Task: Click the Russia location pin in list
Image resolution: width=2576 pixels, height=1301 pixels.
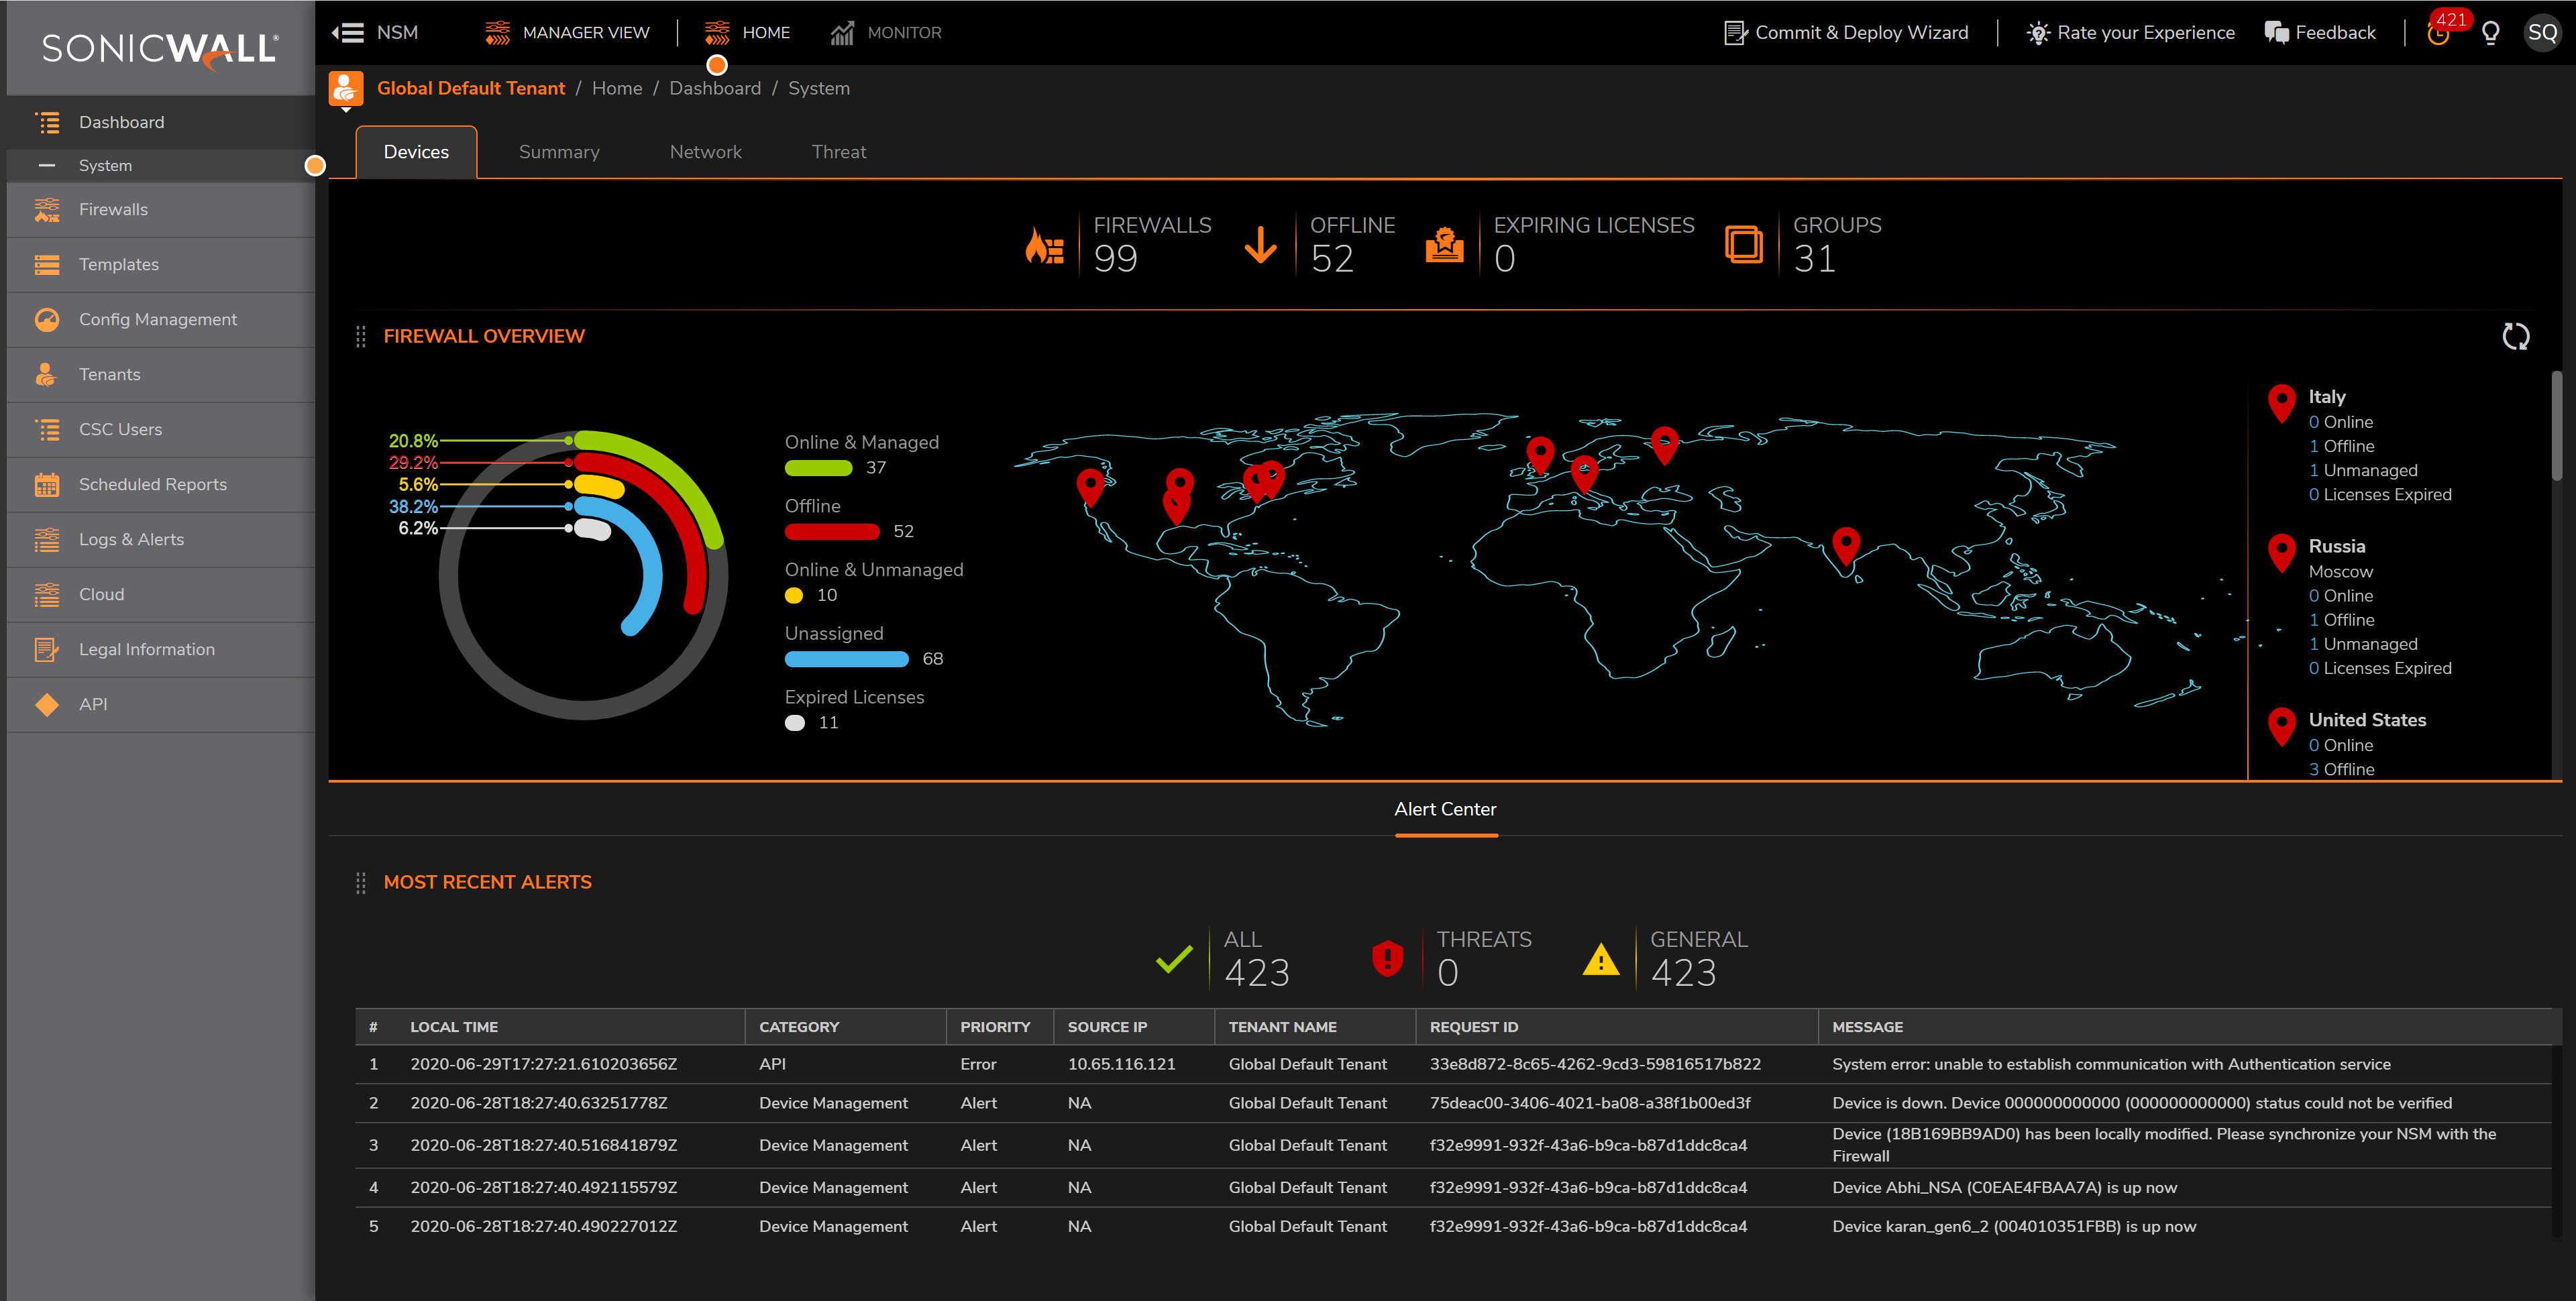Action: coord(2281,553)
